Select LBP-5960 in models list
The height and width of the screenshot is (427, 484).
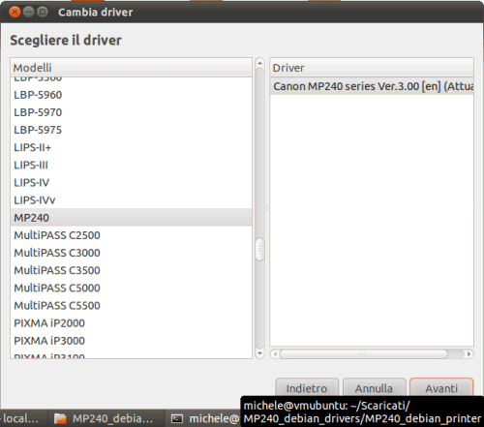click(131, 95)
